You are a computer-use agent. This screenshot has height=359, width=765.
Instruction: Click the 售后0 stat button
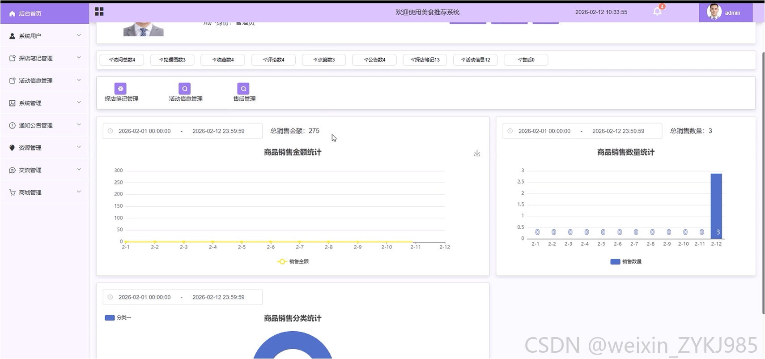(x=526, y=60)
